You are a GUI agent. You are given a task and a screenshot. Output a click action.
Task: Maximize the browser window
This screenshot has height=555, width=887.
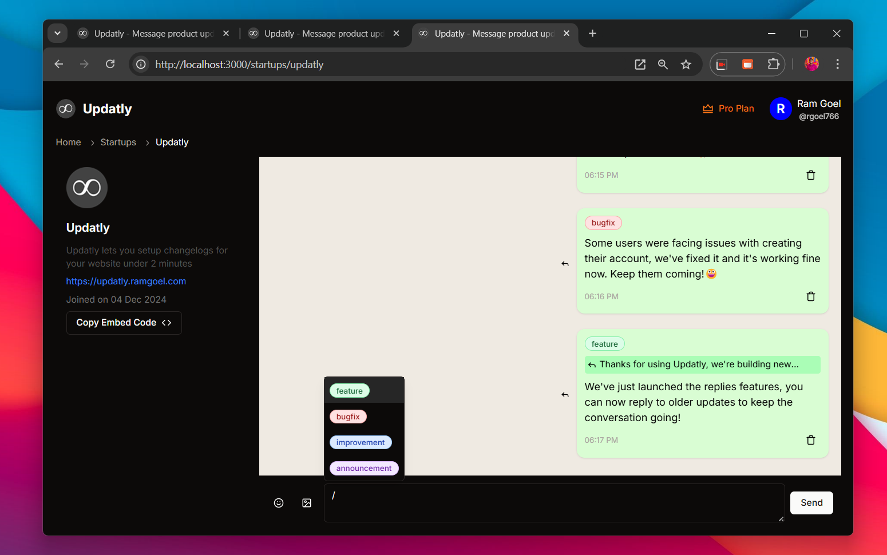[803, 34]
